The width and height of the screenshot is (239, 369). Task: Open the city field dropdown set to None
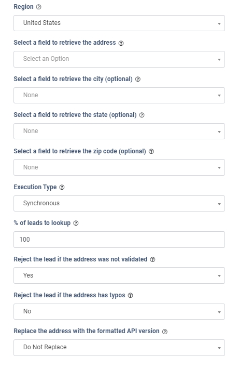tap(119, 95)
